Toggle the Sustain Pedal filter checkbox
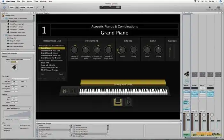 coord(19,126)
